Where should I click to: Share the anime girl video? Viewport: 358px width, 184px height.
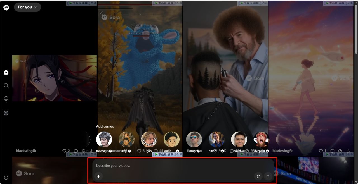pyautogui.click(x=91, y=151)
